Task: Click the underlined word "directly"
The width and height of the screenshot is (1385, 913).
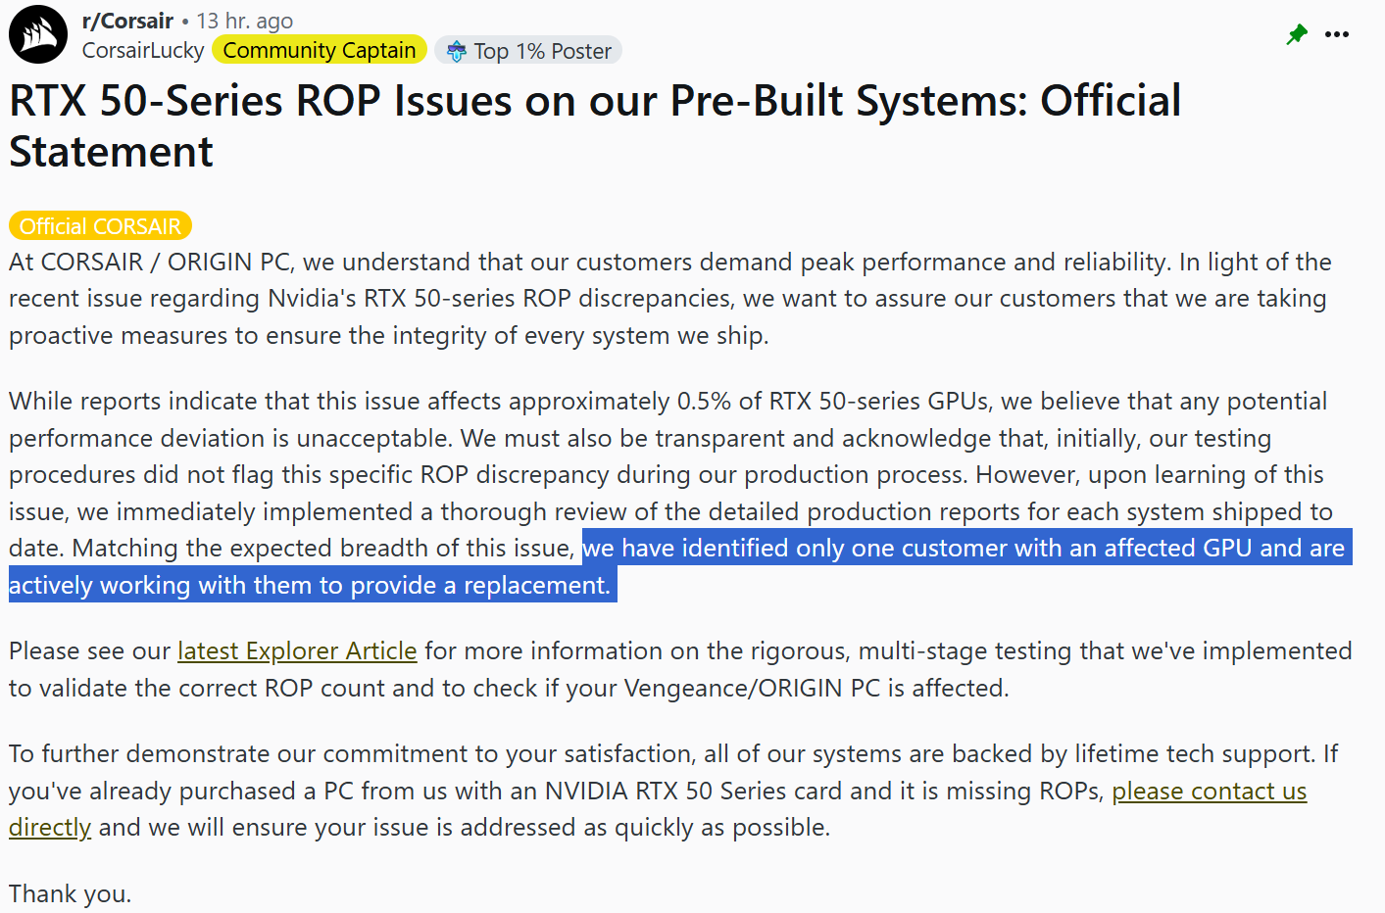Action: tap(50, 828)
